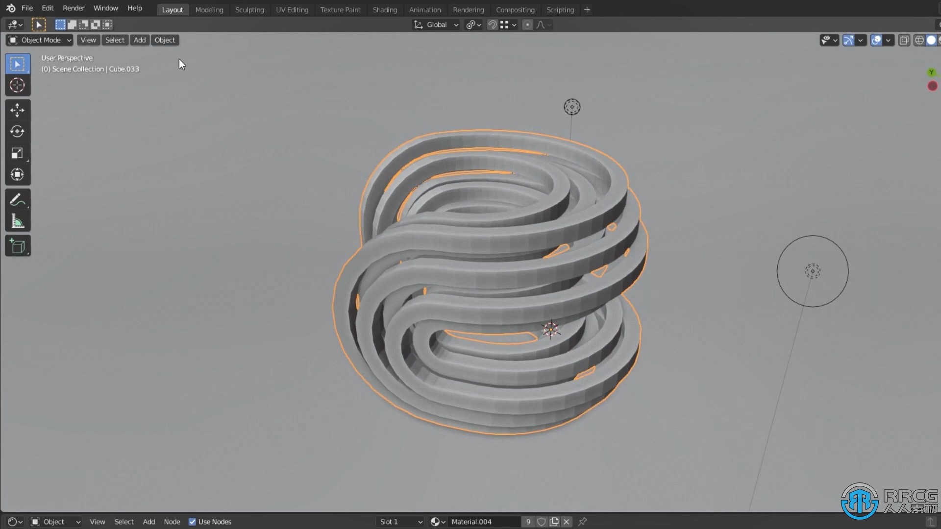The image size is (941, 529).
Task: Open the Rendering workspace tab
Action: coord(469,9)
